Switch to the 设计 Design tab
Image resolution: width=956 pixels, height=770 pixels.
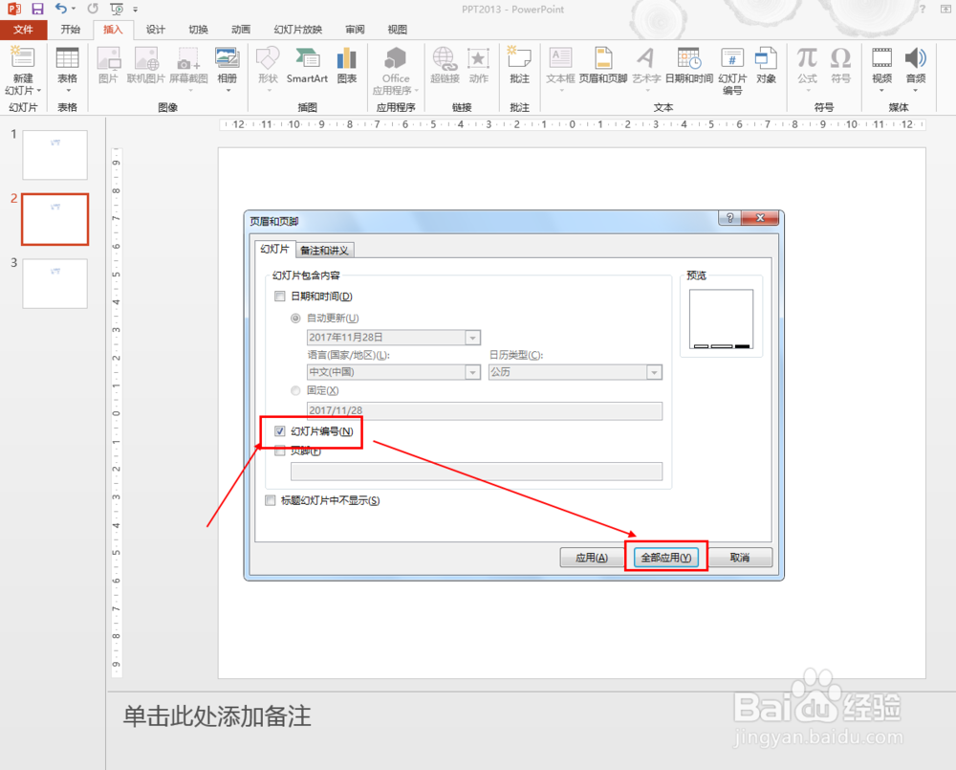coord(156,30)
